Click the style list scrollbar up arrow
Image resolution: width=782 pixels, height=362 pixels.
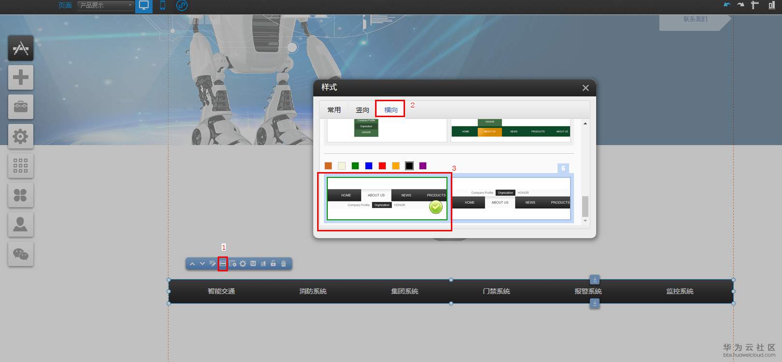pos(585,123)
